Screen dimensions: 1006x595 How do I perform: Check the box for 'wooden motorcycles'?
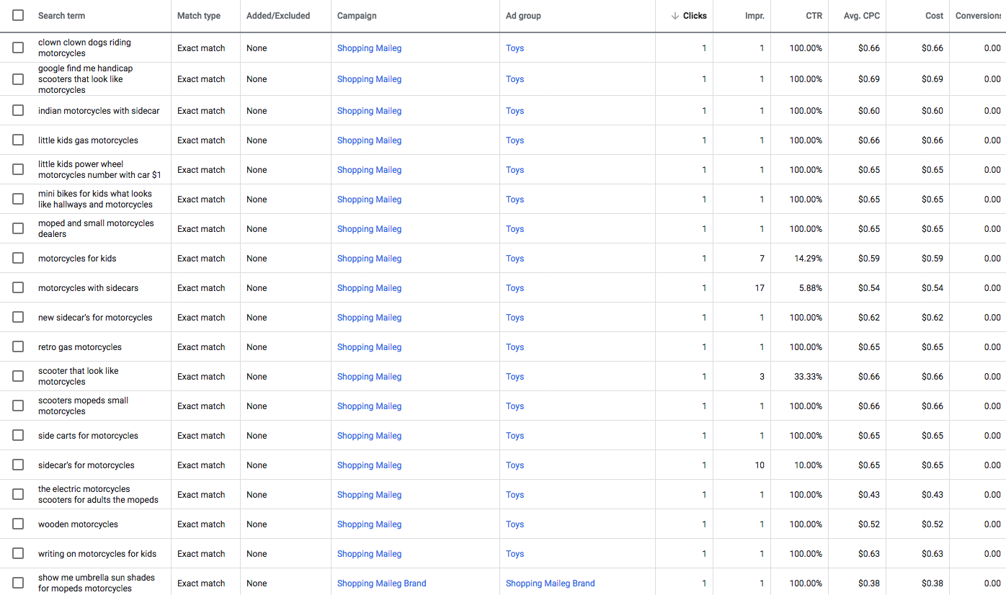pos(18,524)
